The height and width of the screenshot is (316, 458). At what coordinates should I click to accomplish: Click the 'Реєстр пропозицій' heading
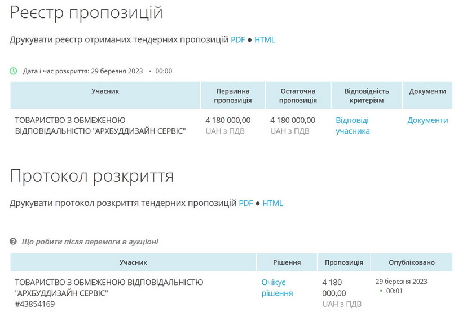tap(86, 12)
